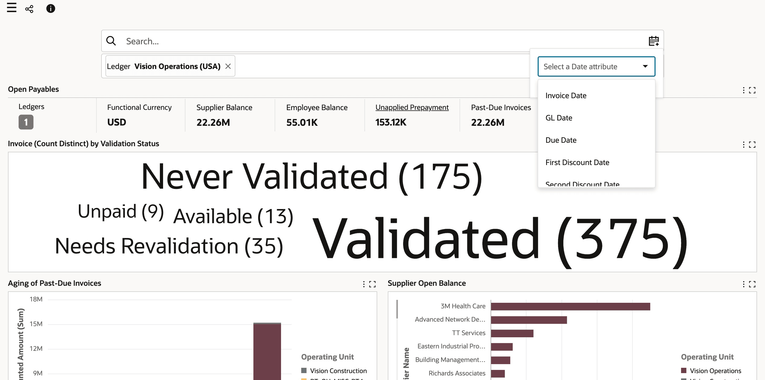Click the Ledgers count badge 1
The width and height of the screenshot is (765, 380).
coord(26,122)
